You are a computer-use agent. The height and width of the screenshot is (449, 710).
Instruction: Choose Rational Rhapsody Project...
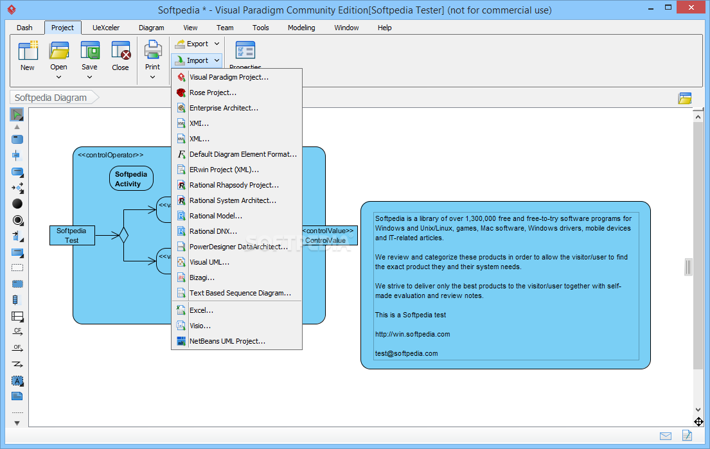coord(237,185)
